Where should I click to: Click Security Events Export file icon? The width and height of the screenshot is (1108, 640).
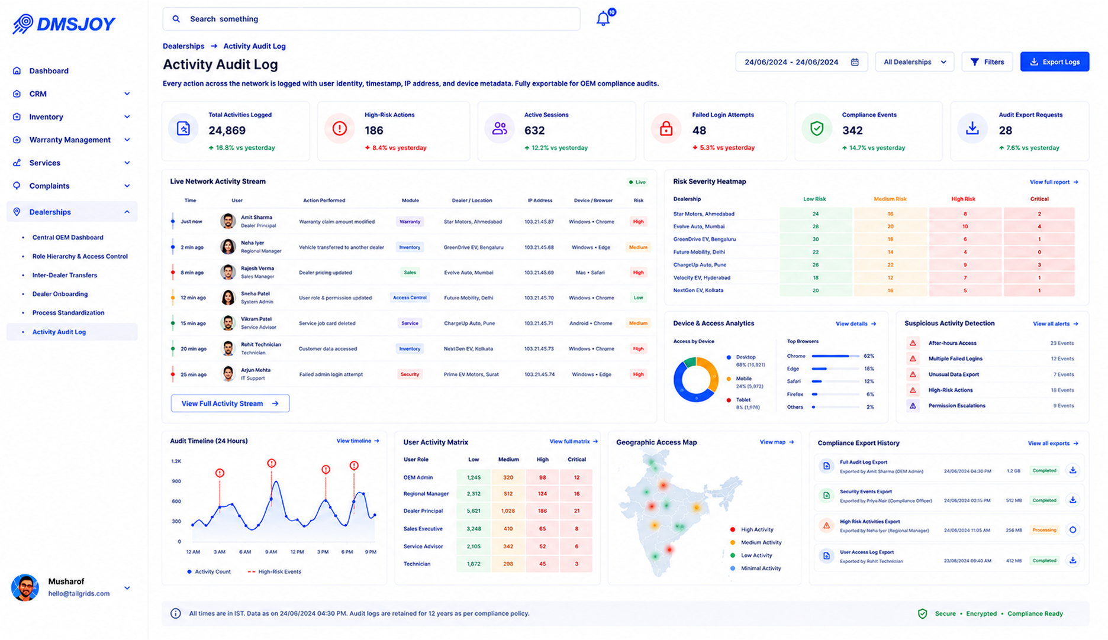tap(826, 496)
